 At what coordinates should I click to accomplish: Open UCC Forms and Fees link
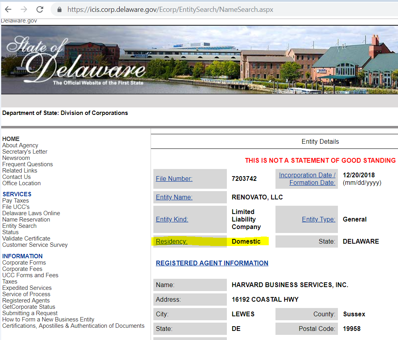(x=30, y=275)
